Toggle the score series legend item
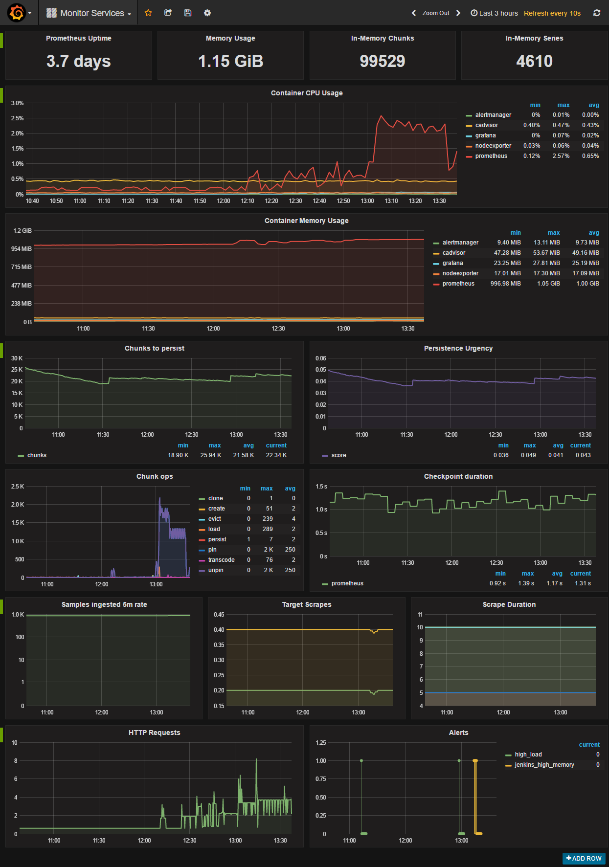The height and width of the screenshot is (867, 609). tap(338, 455)
